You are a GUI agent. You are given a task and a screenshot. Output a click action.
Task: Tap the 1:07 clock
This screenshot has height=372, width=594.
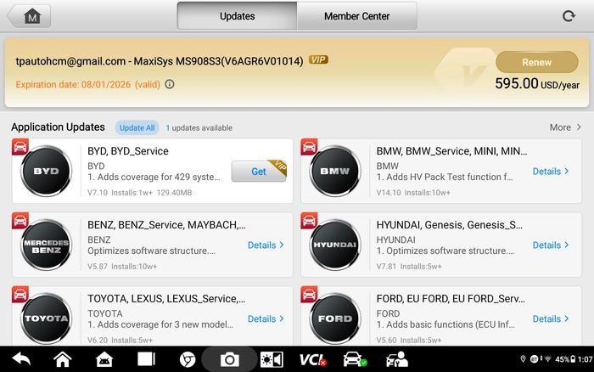(586, 359)
